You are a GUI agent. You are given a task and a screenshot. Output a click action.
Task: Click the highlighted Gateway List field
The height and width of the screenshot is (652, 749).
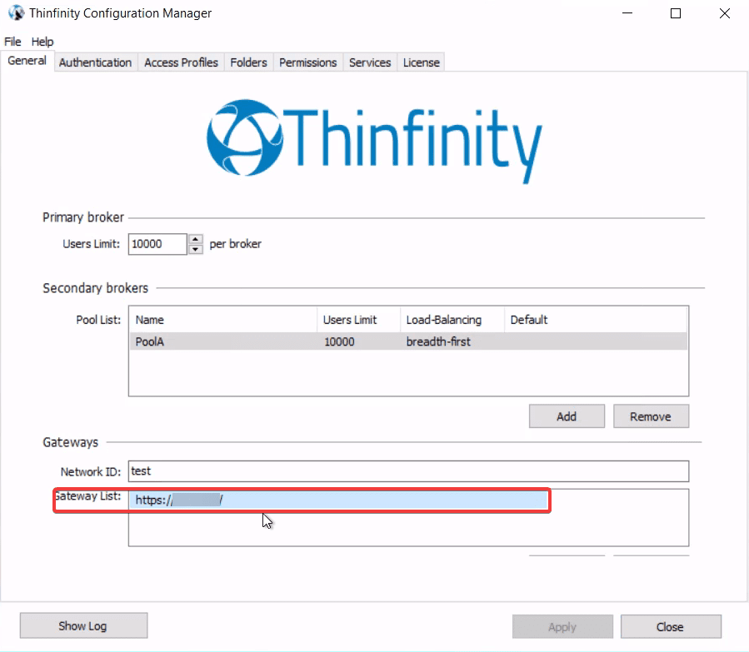point(333,500)
